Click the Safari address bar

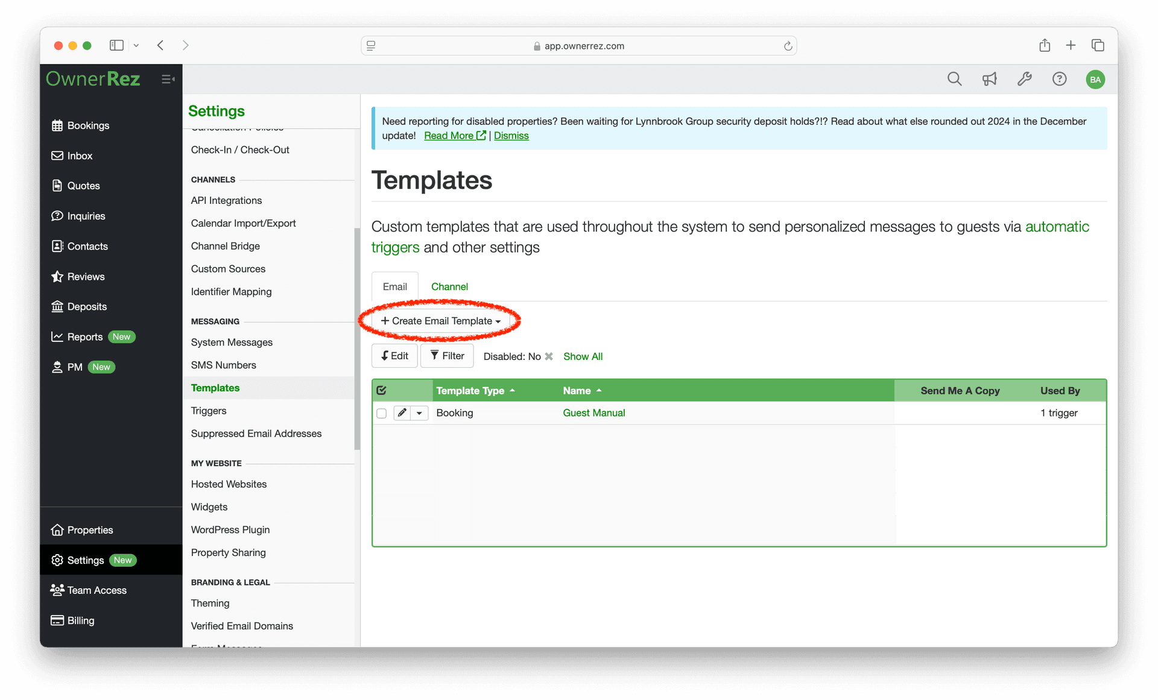tap(578, 46)
